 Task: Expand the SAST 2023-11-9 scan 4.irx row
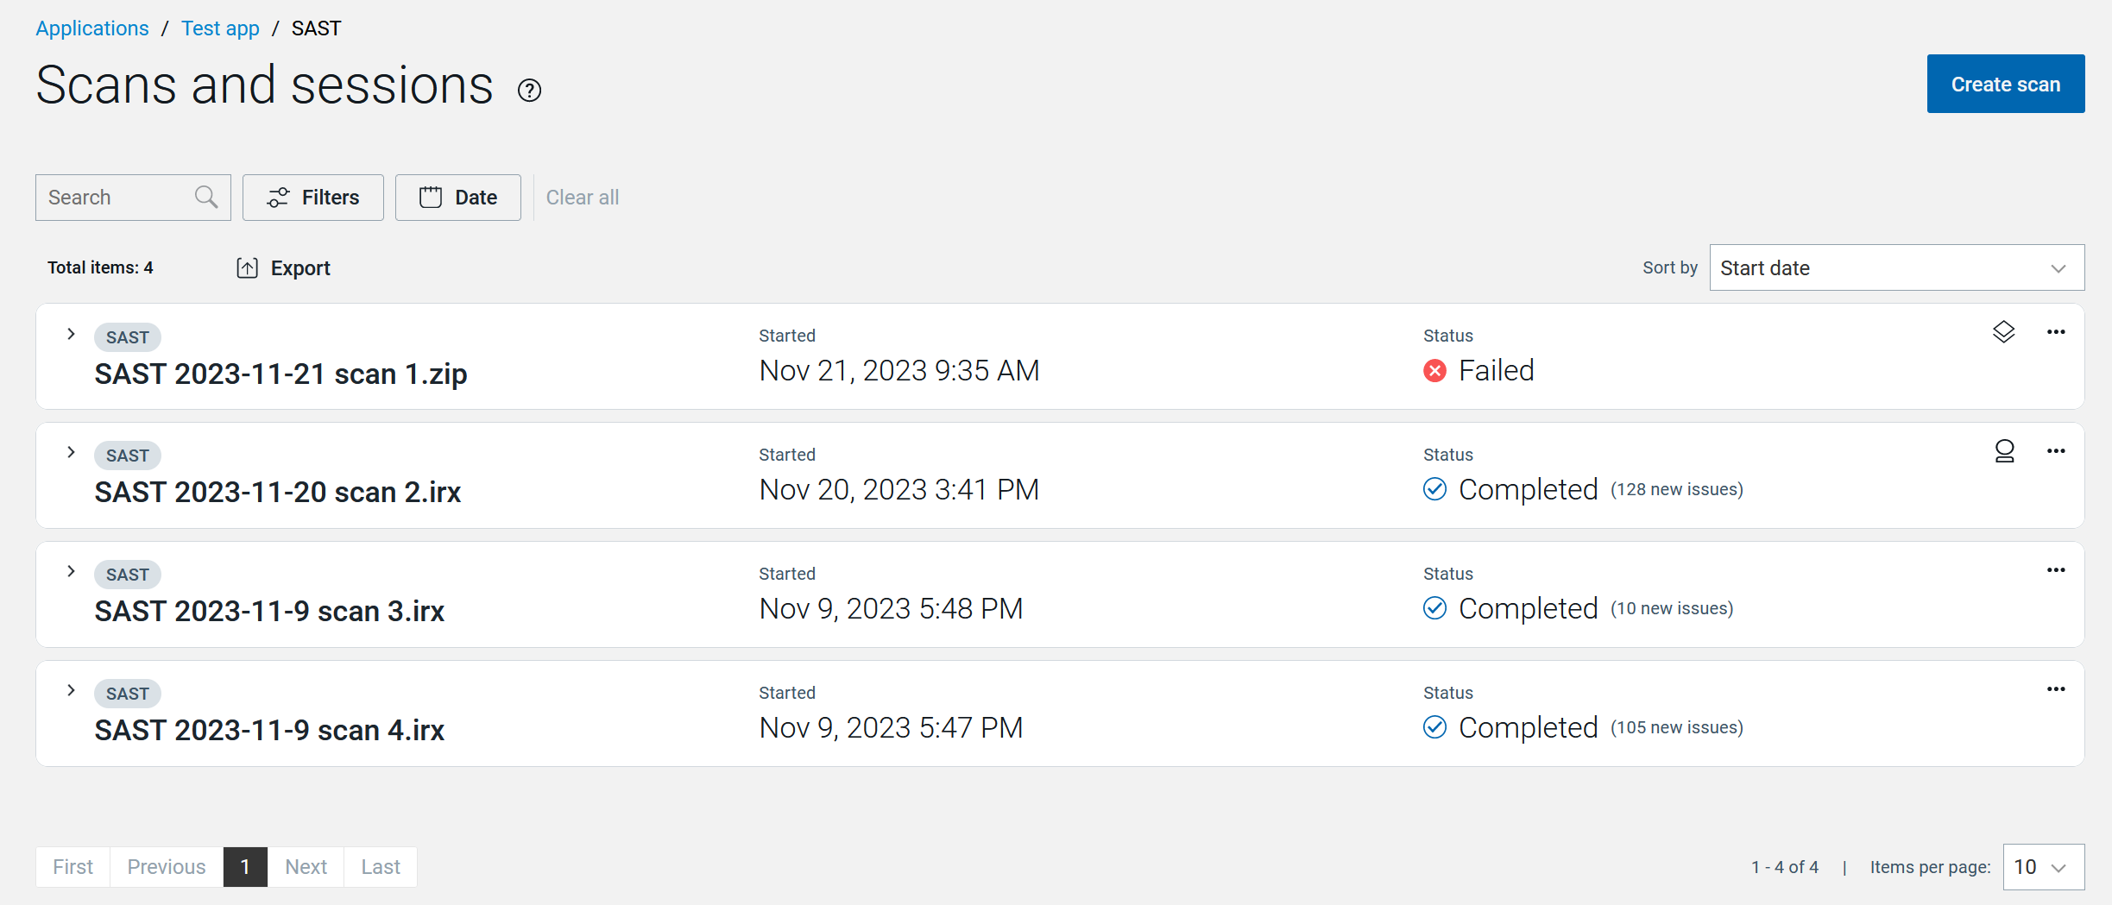[72, 690]
